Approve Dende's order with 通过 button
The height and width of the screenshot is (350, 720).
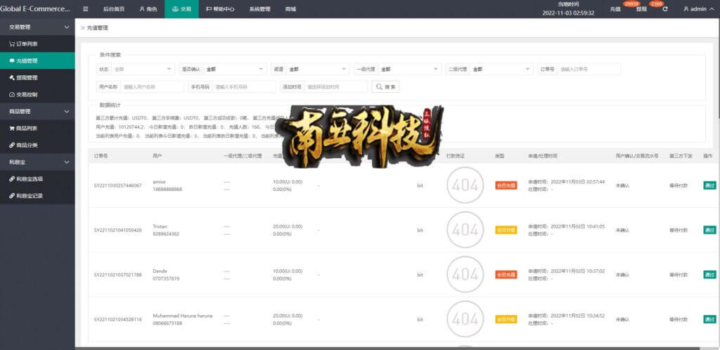pyautogui.click(x=709, y=274)
